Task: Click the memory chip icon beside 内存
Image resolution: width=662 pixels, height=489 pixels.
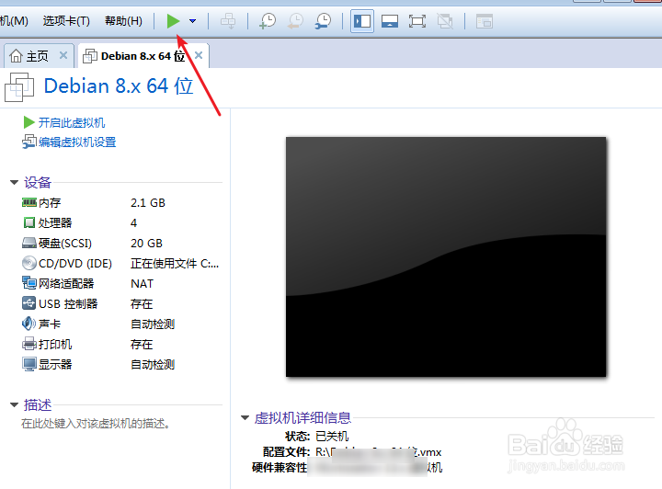Action: [29, 203]
